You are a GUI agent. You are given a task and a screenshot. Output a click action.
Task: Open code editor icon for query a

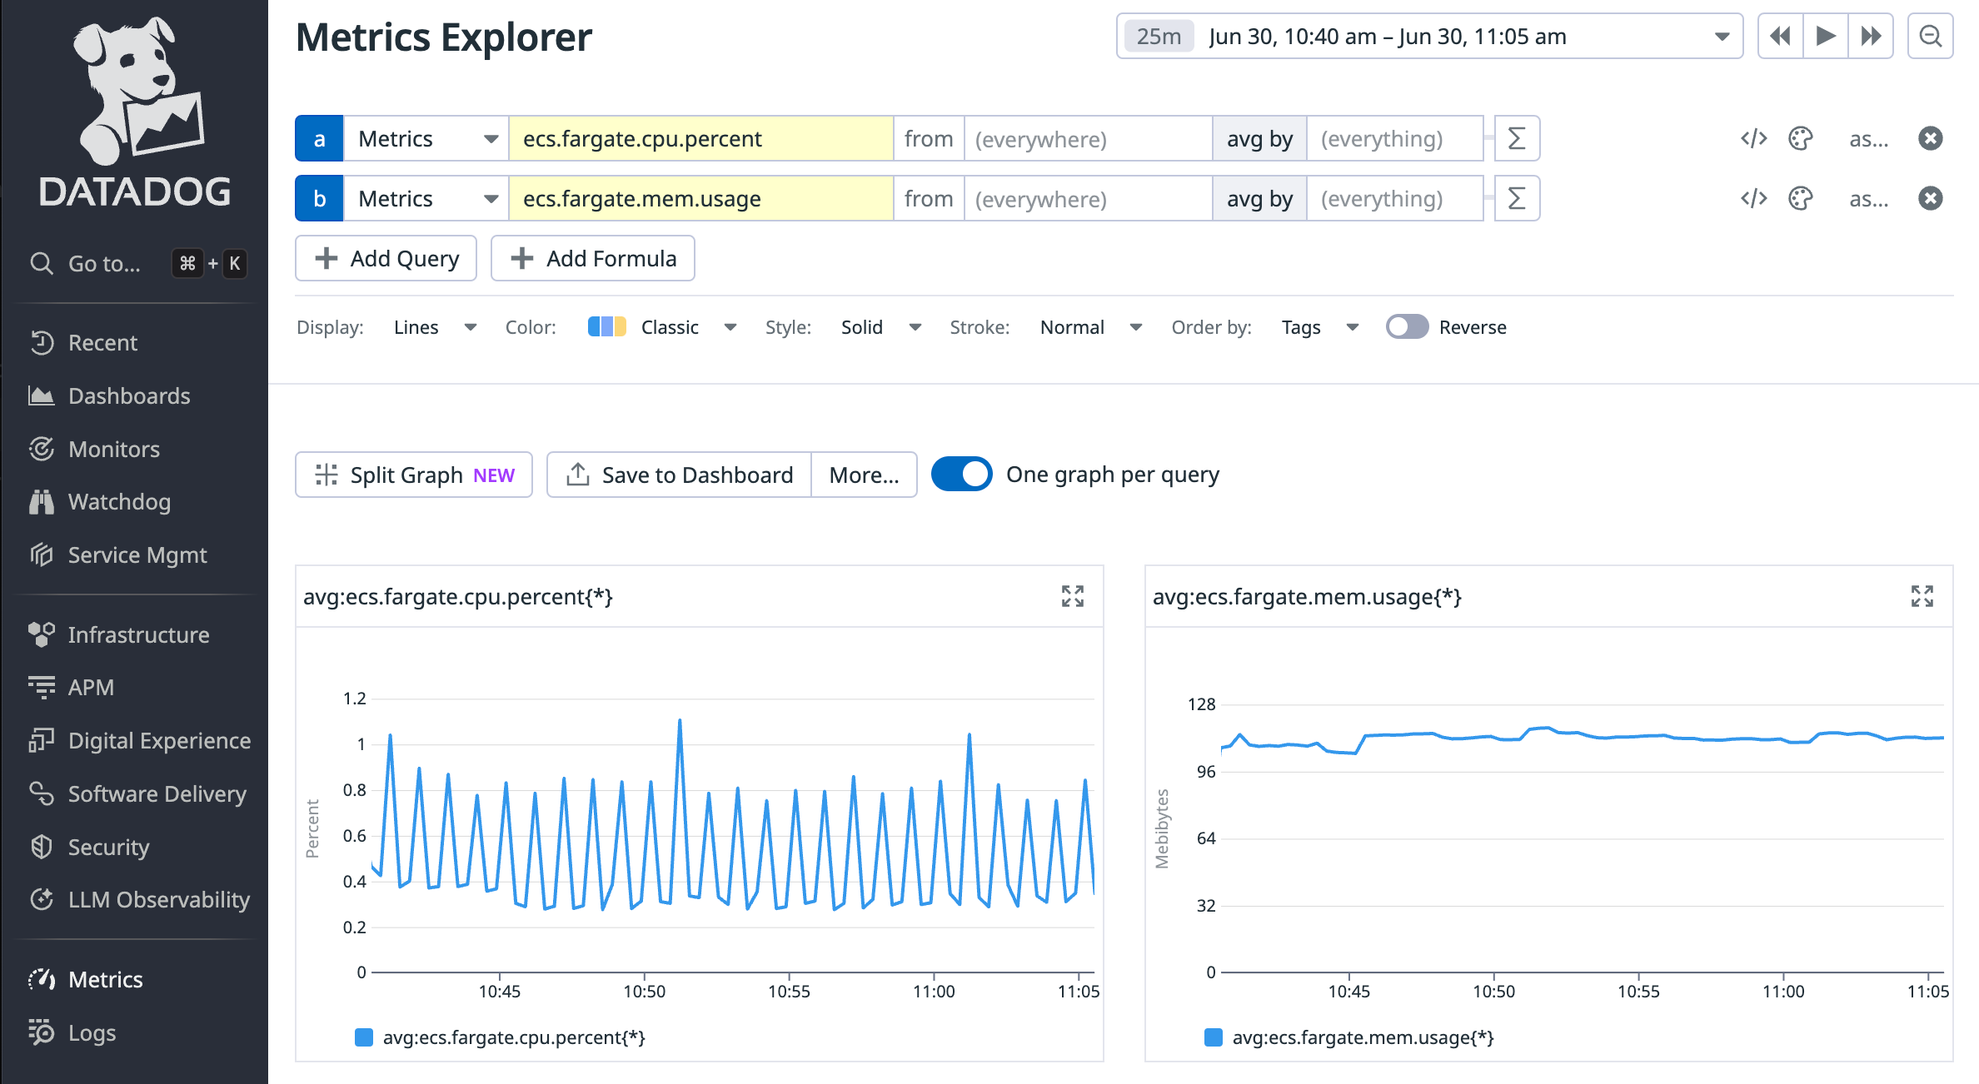tap(1753, 138)
